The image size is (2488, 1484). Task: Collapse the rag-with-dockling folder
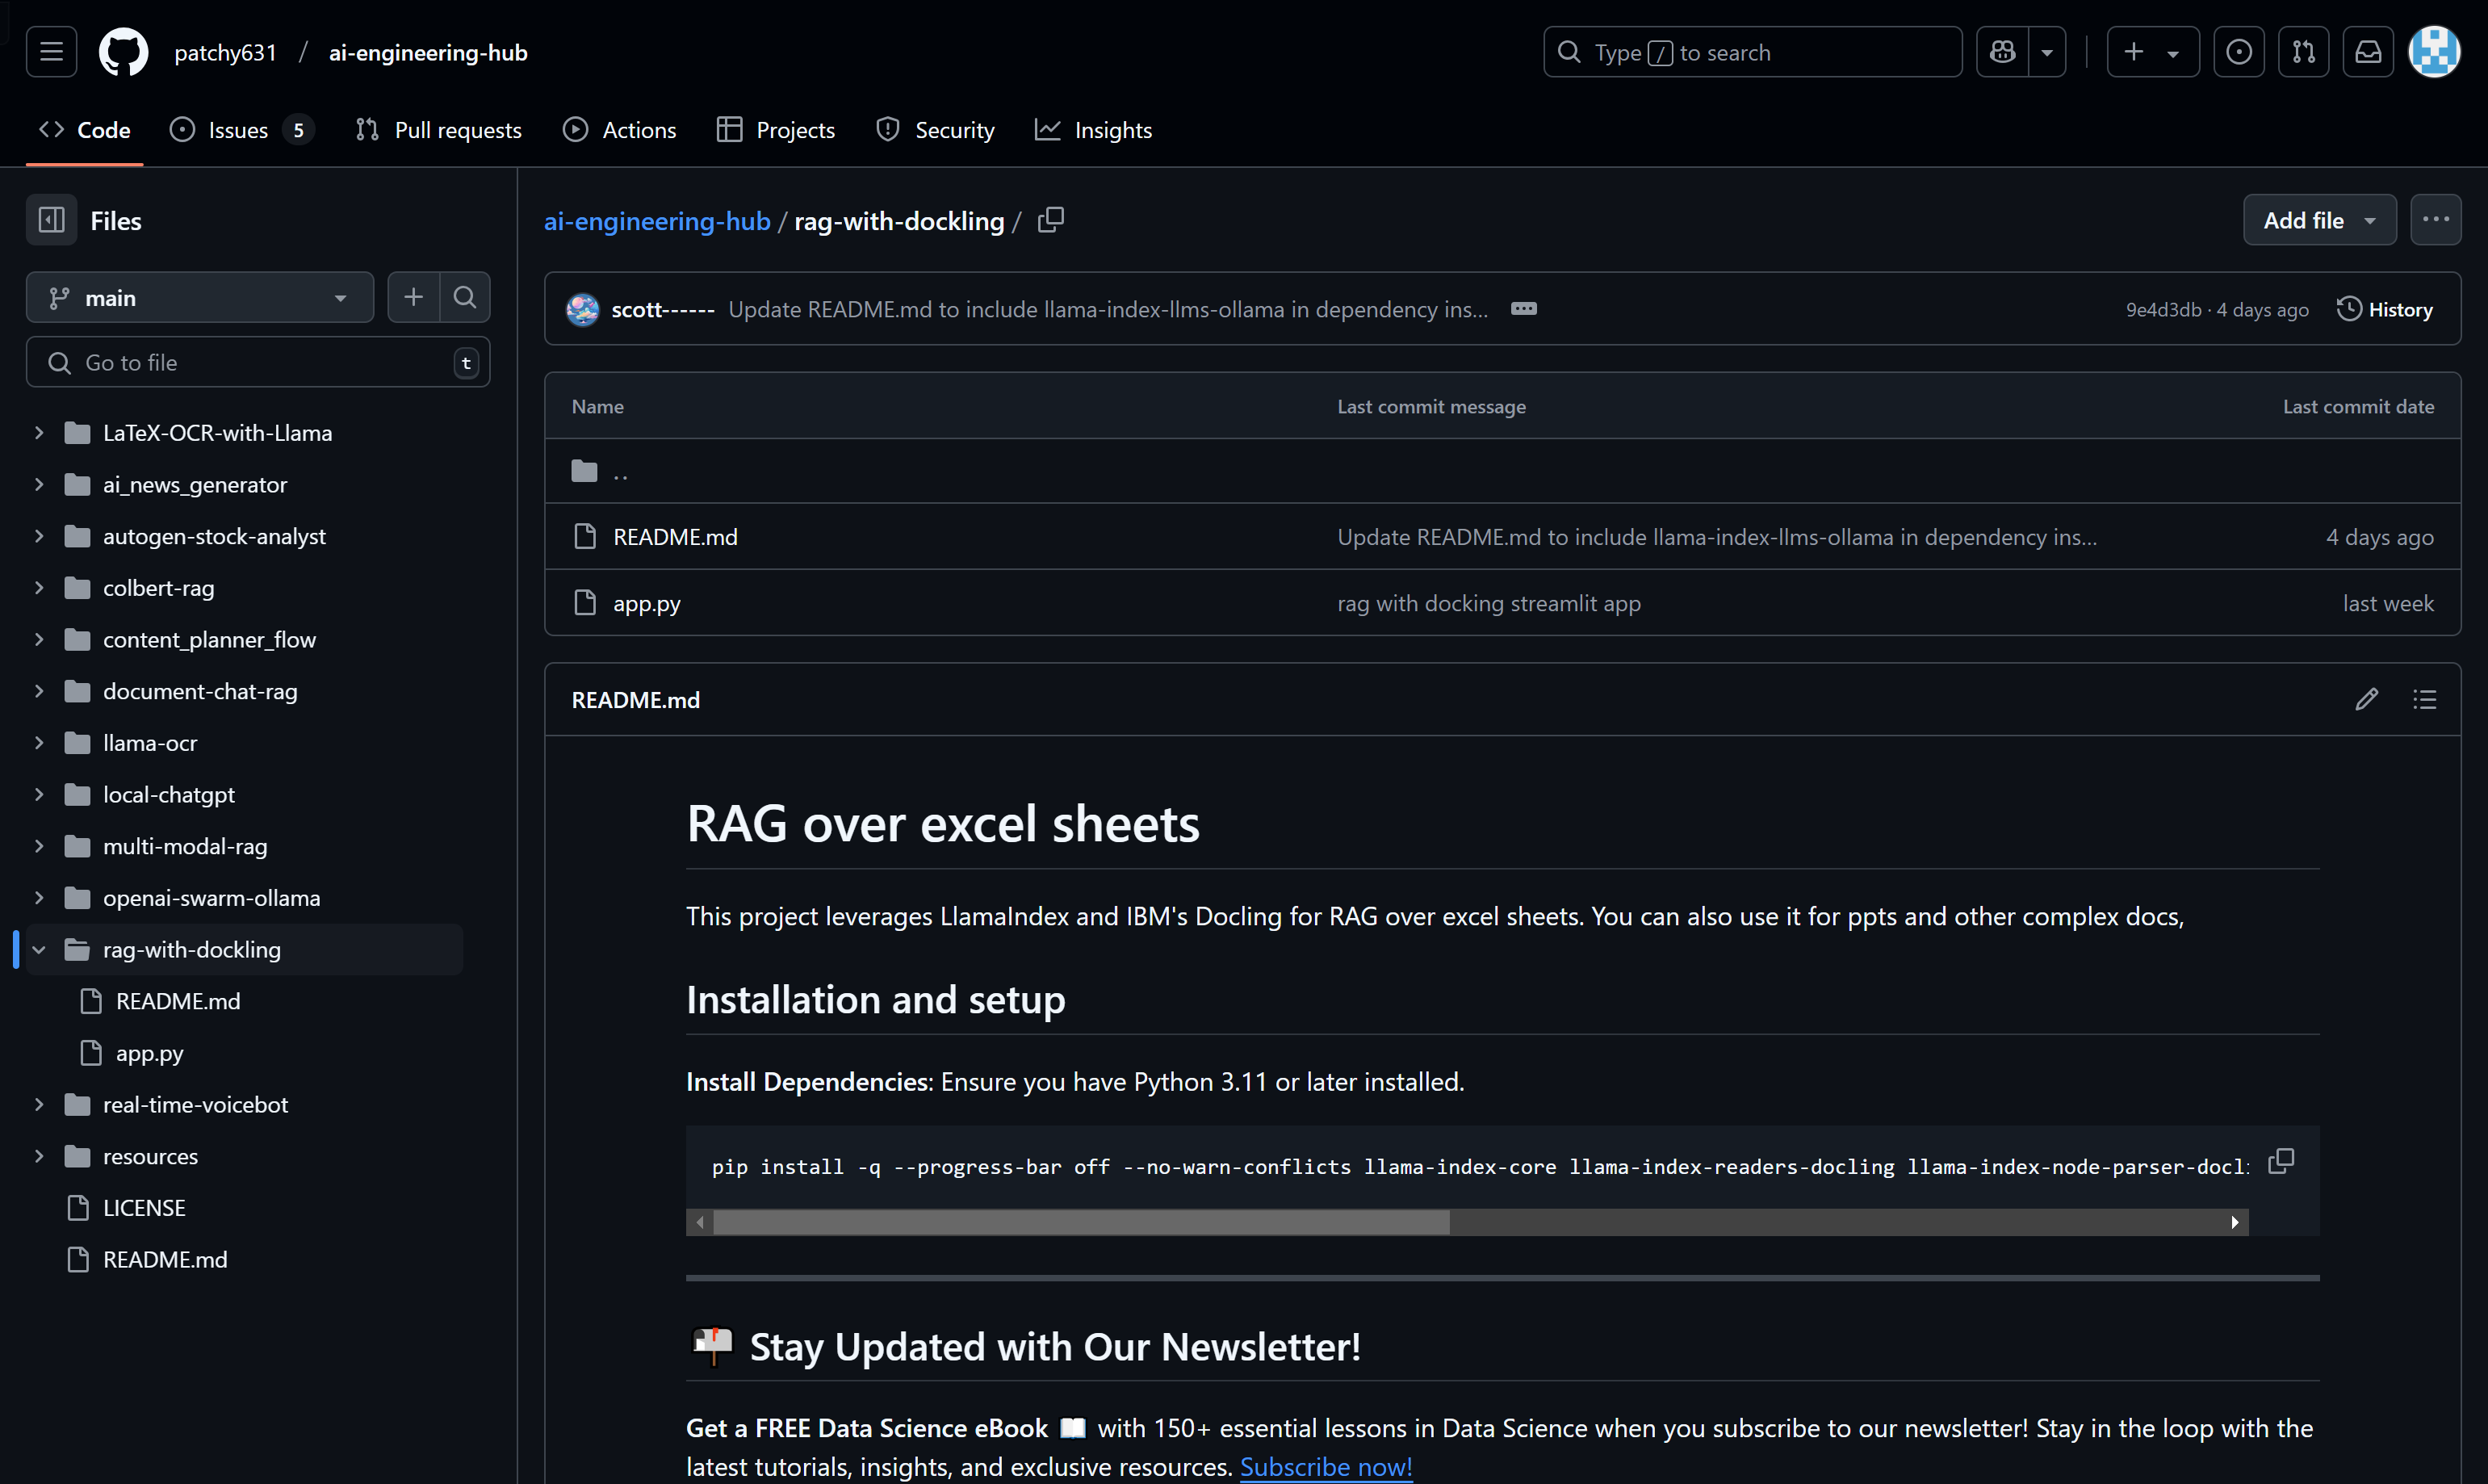[x=39, y=949]
